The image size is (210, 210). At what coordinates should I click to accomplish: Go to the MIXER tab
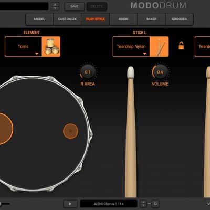point(151,19)
